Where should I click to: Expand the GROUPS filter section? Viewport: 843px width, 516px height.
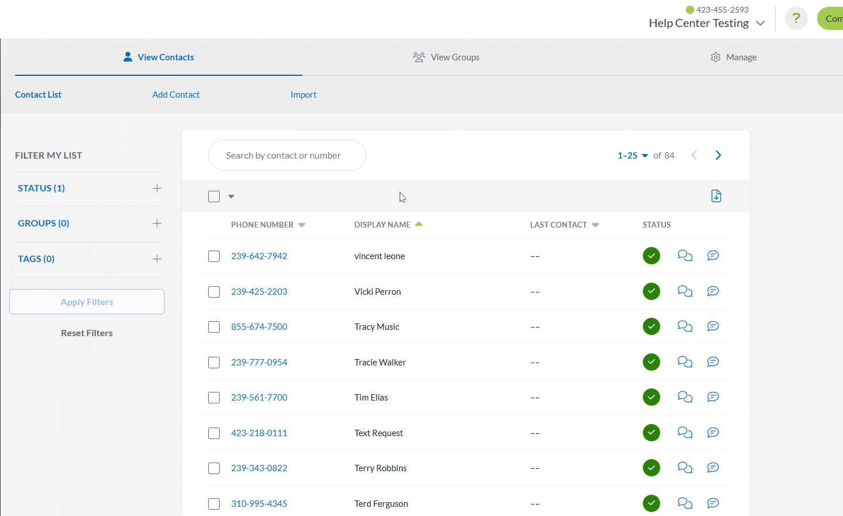[157, 224]
